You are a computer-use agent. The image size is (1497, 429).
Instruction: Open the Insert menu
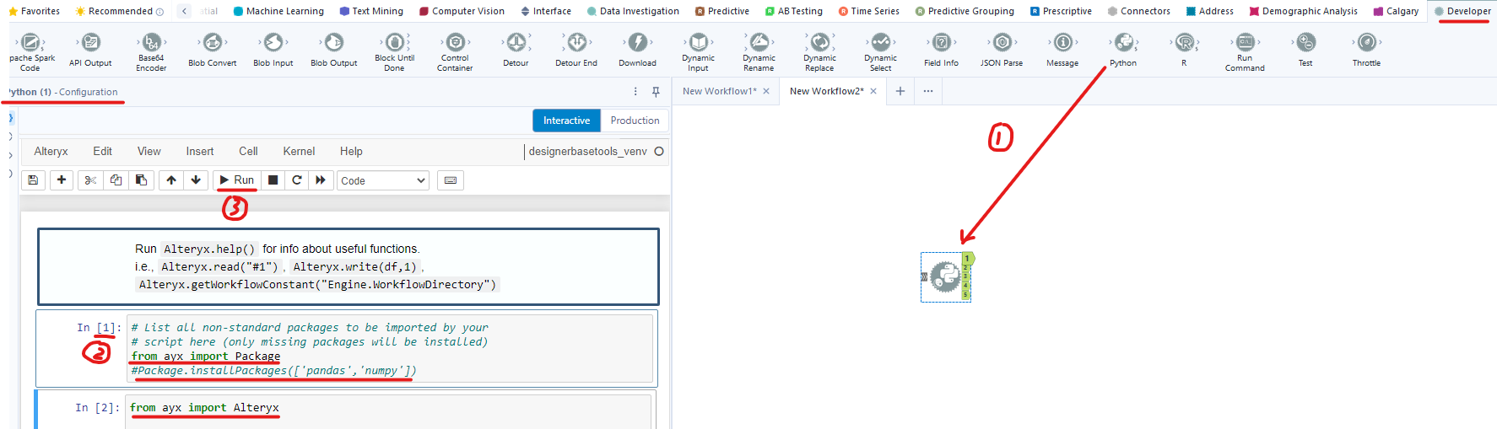tap(200, 151)
